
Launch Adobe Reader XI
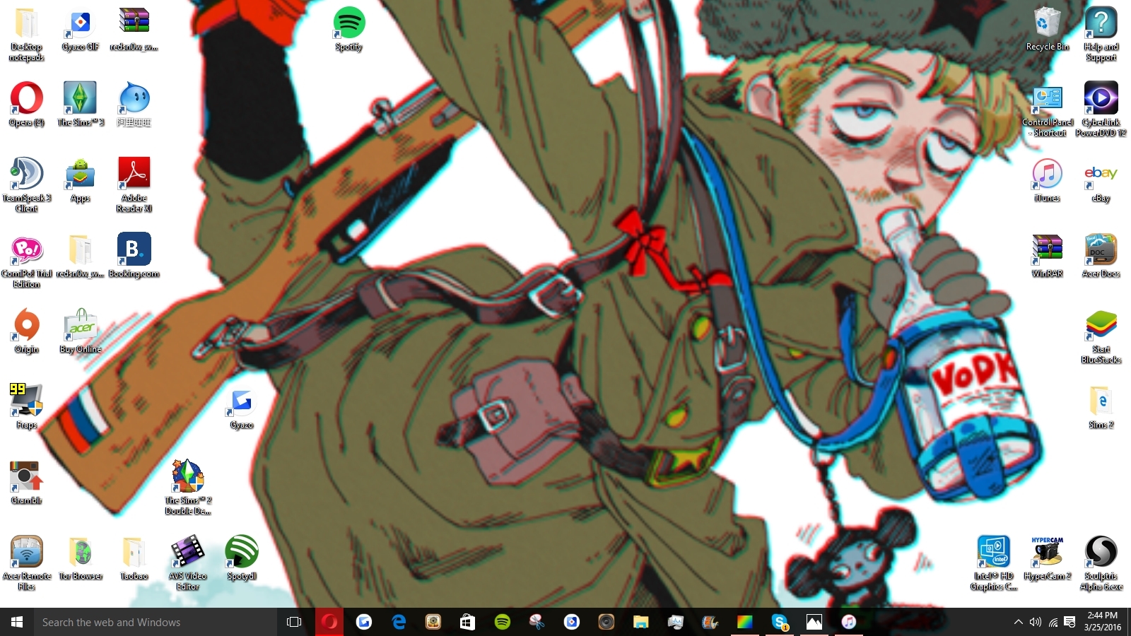point(134,184)
